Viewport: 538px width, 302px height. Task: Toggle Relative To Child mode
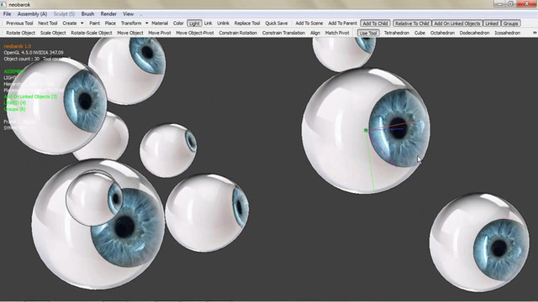click(x=412, y=23)
